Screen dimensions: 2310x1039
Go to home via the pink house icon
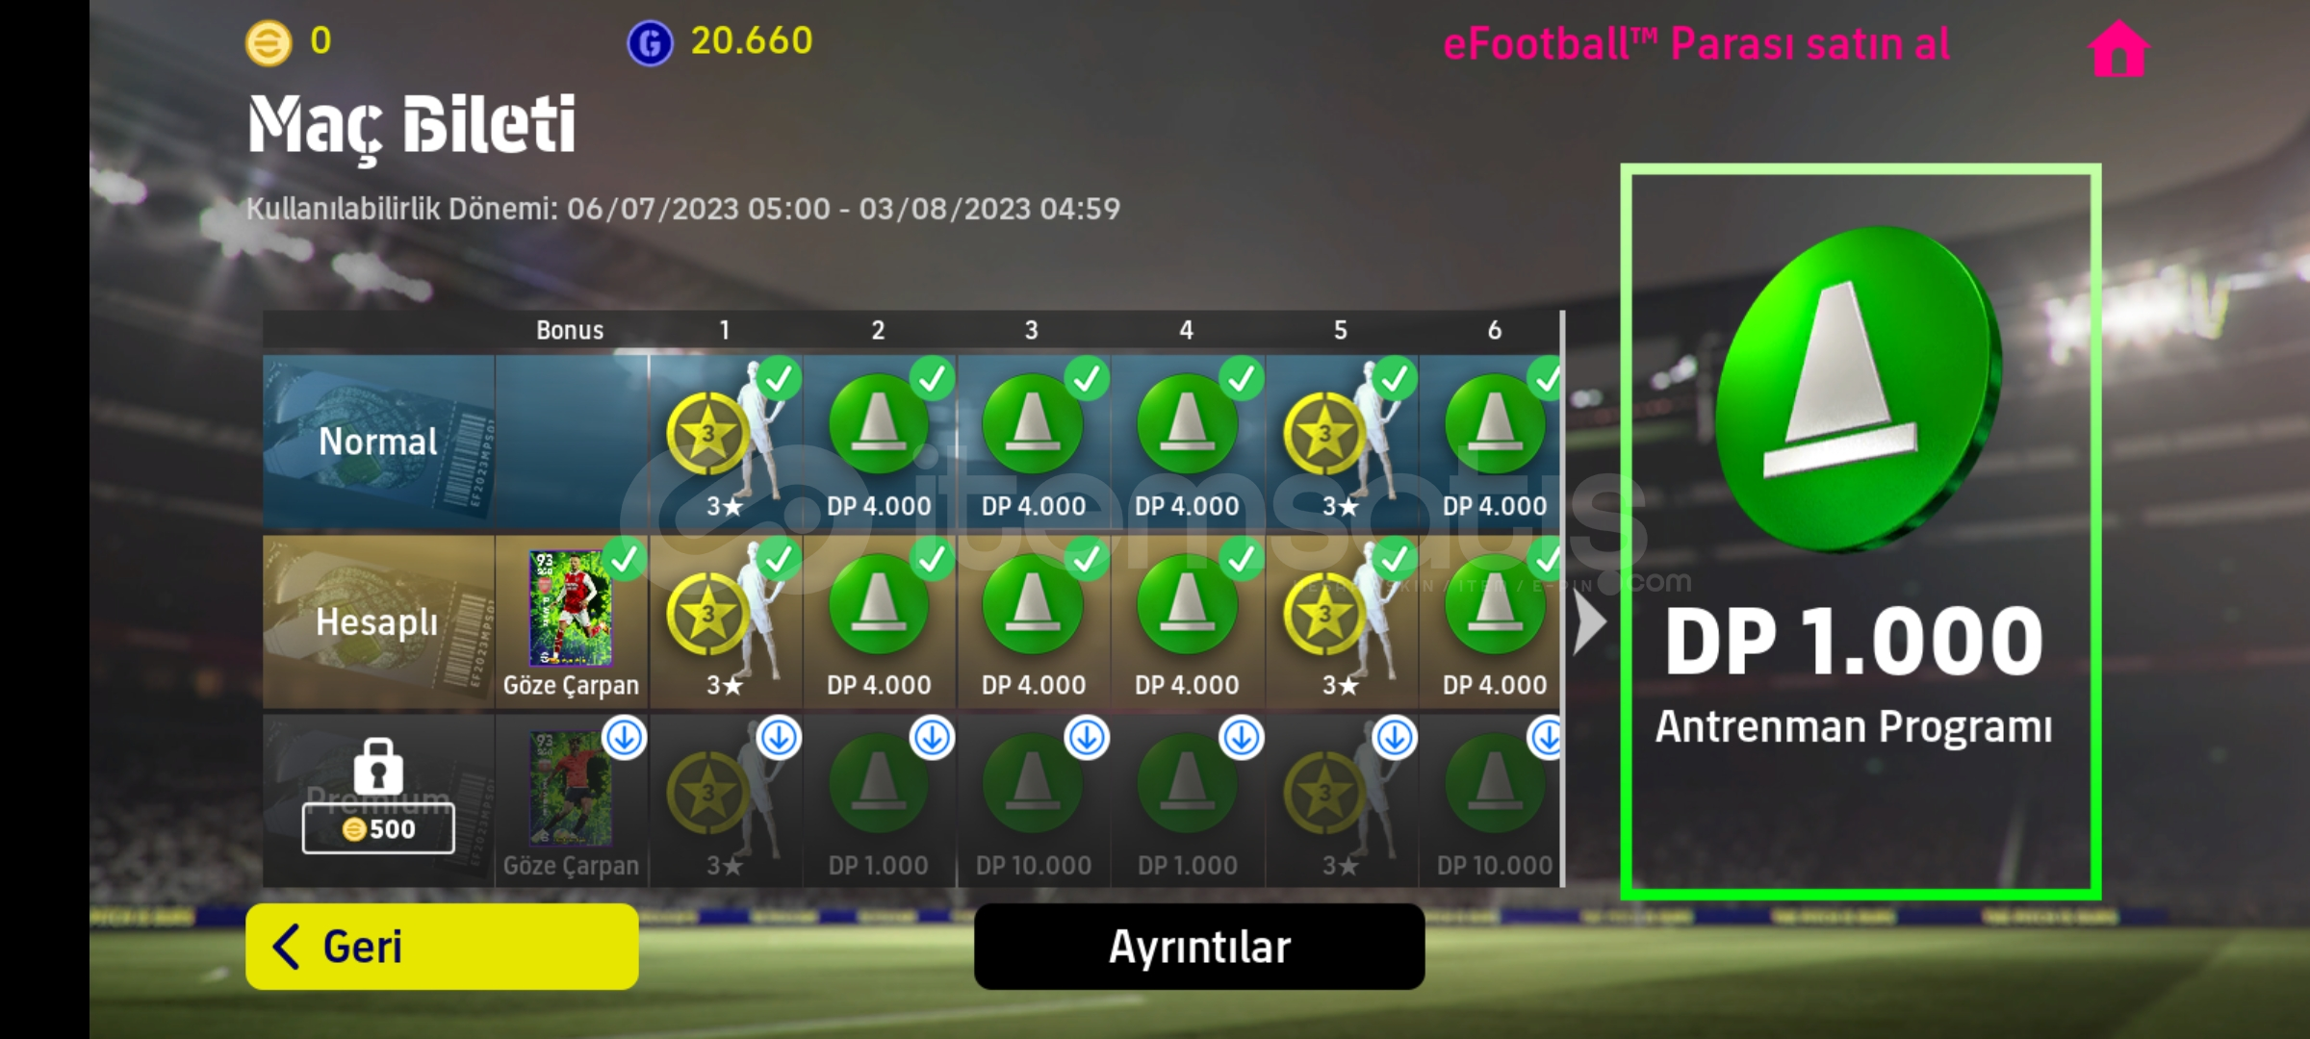pyautogui.click(x=2118, y=47)
